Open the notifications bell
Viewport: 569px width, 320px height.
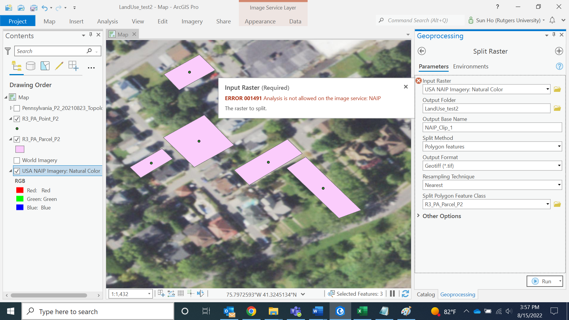click(552, 20)
